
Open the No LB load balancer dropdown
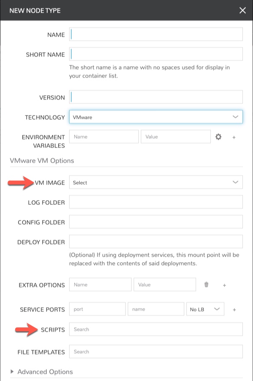click(205, 309)
